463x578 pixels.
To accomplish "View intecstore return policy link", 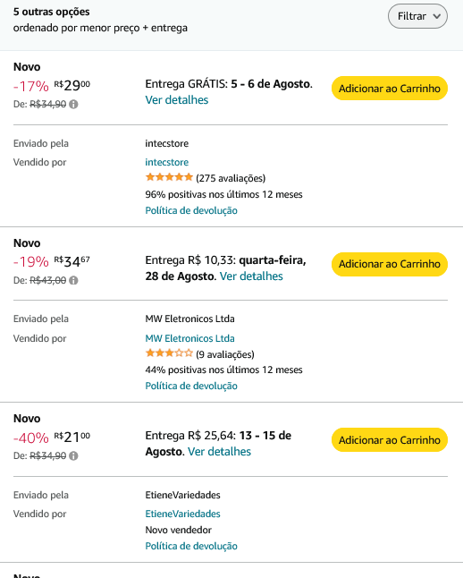I will pos(191,210).
